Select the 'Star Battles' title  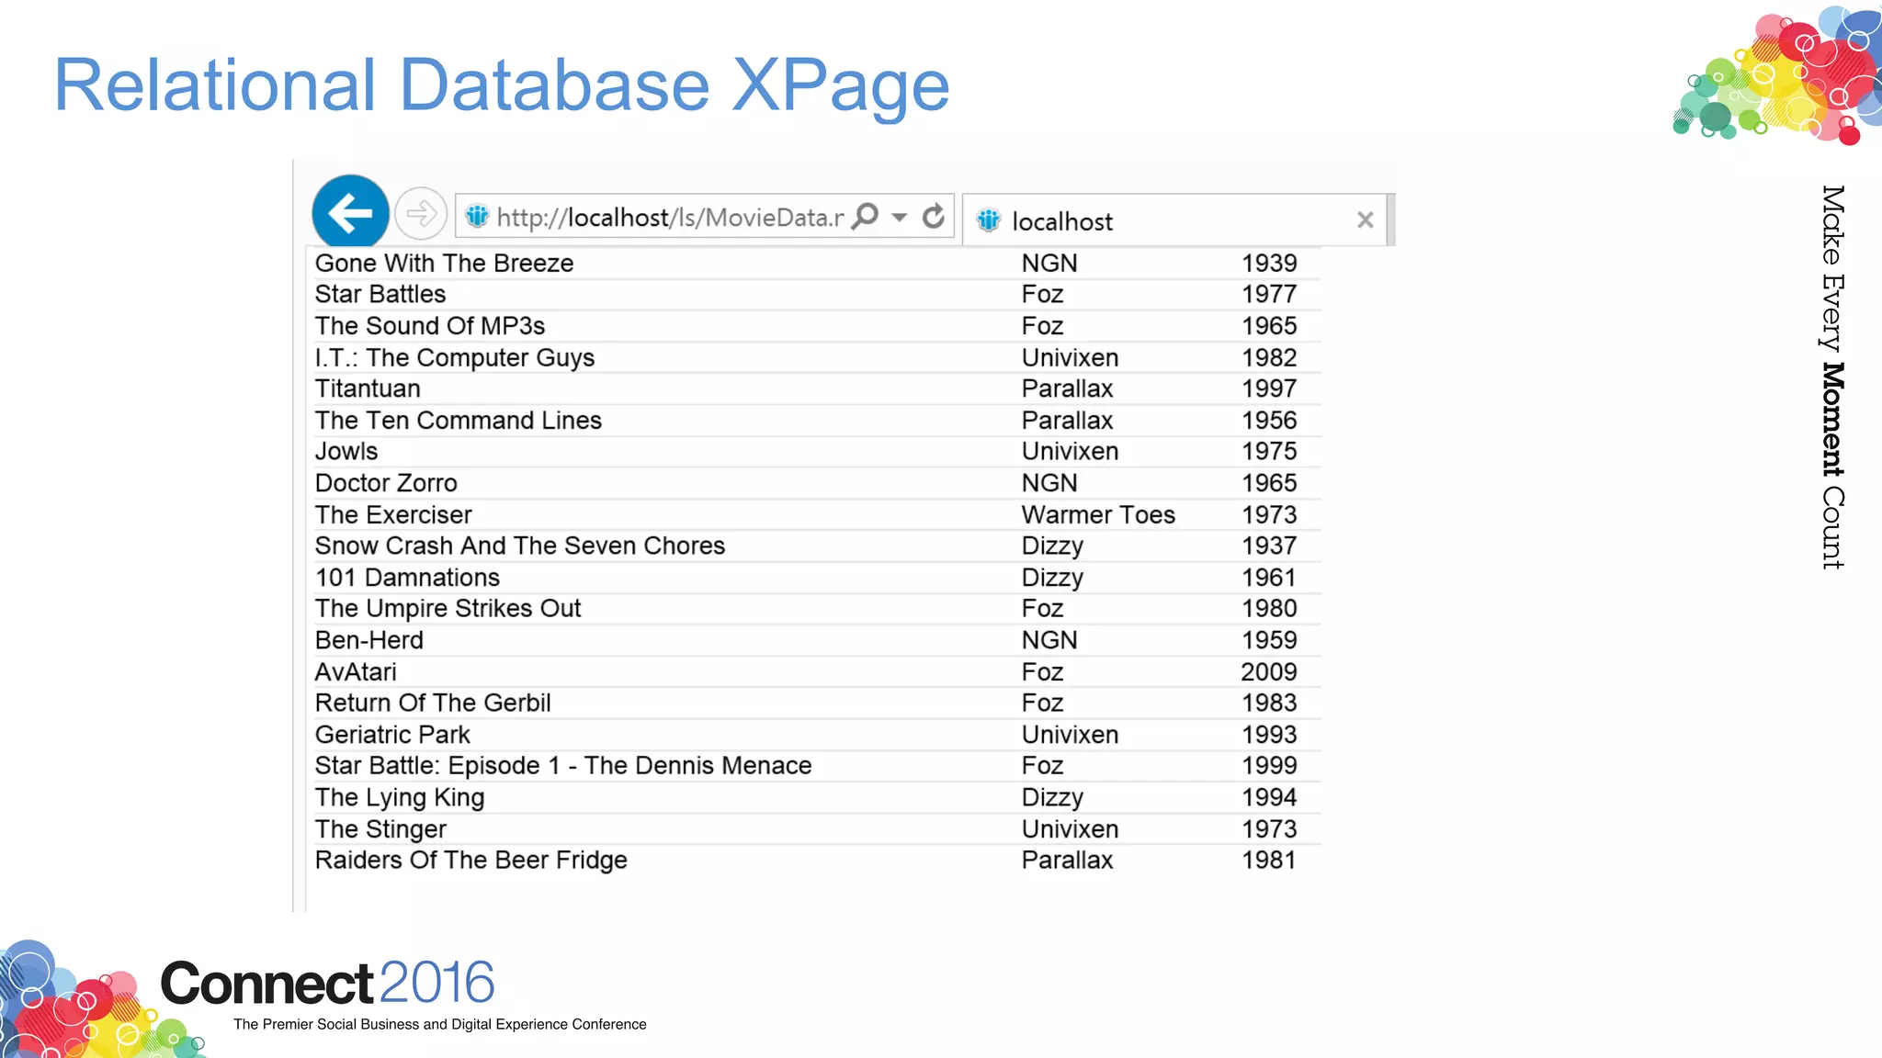tap(380, 295)
